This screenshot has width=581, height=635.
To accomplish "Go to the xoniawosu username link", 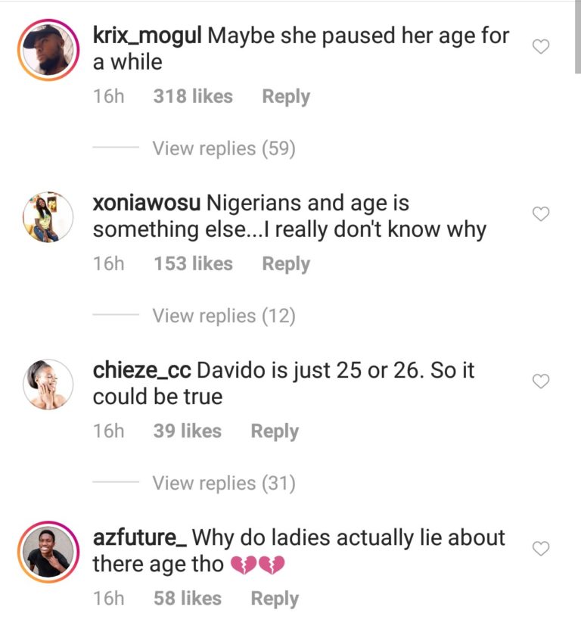I will pos(147,204).
